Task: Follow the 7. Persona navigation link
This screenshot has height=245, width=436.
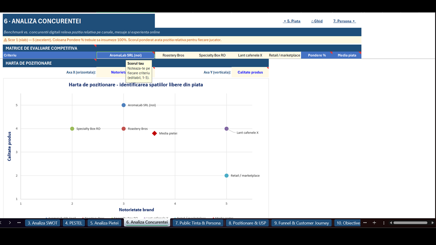Action: point(344,21)
